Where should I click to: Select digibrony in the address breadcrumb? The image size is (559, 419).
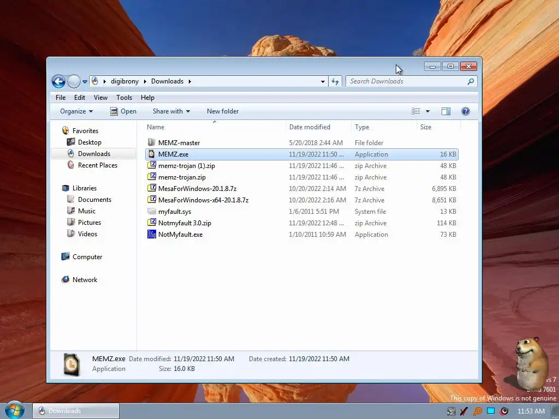(x=124, y=81)
